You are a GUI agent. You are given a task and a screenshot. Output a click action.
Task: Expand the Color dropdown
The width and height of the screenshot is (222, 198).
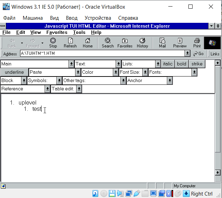(x=116, y=72)
